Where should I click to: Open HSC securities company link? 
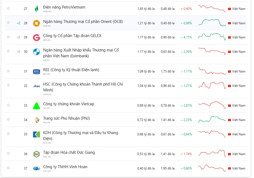83,87
